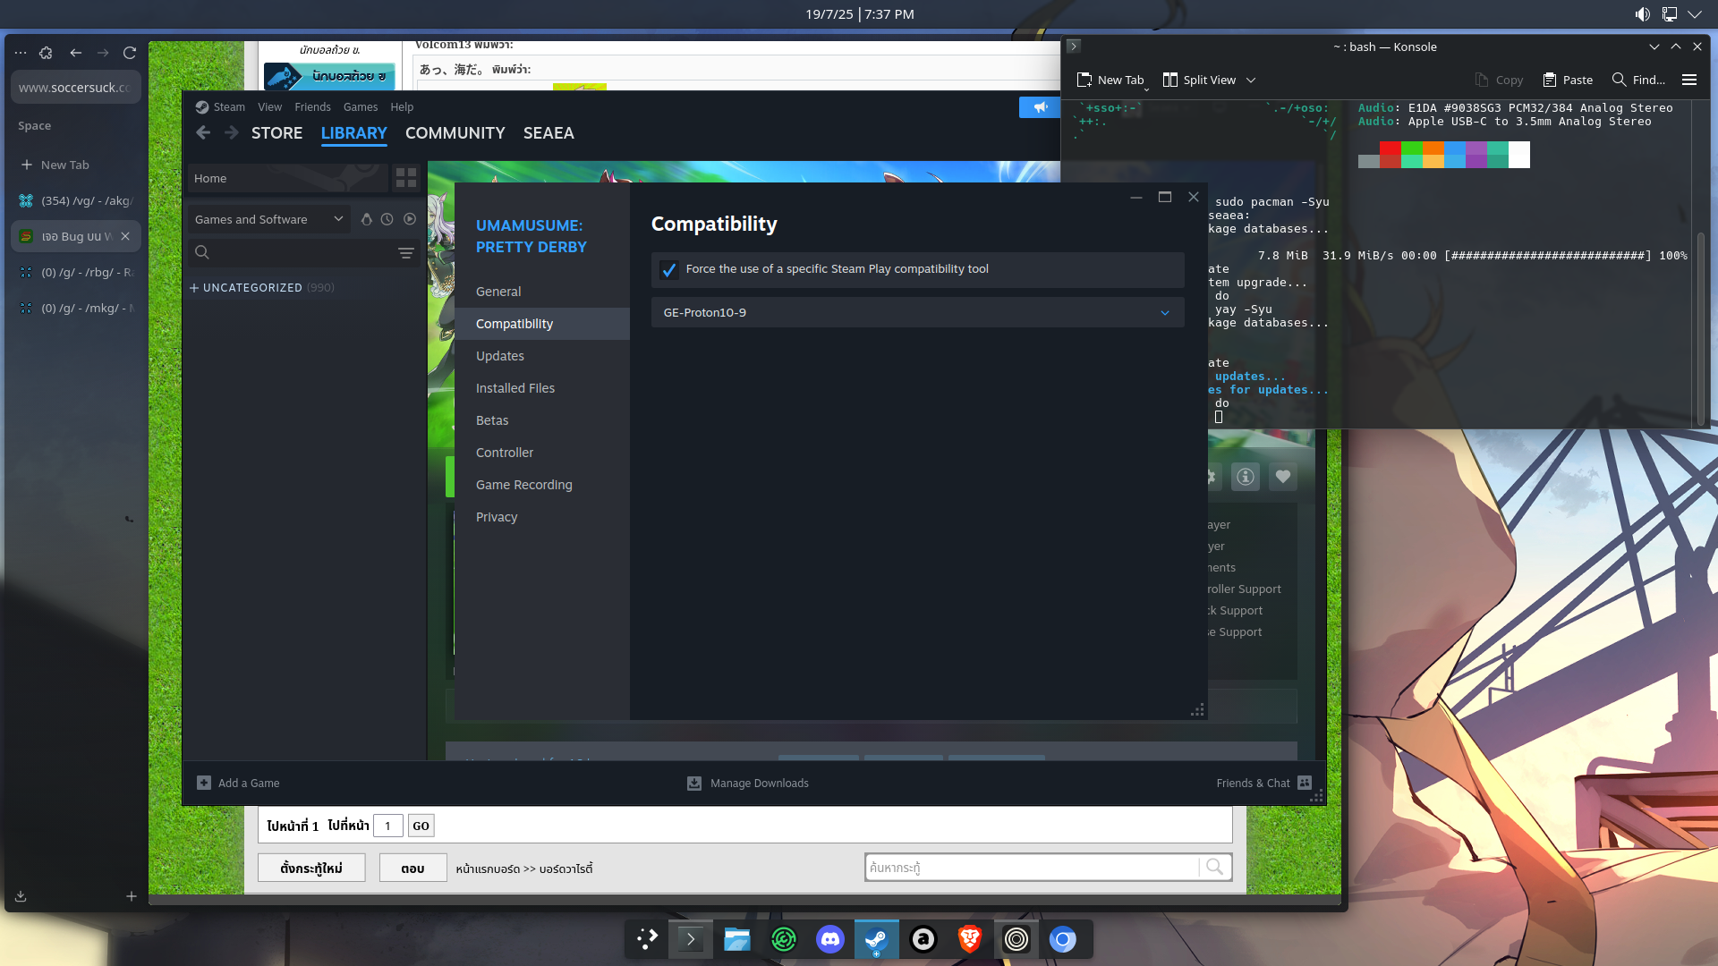Open the browser extensions puzzle icon
This screenshot has height=966, width=1718.
[x=47, y=53]
